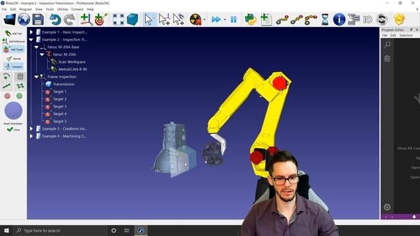Toggle the Add Target mode button
420x236 pixels.
point(13,50)
